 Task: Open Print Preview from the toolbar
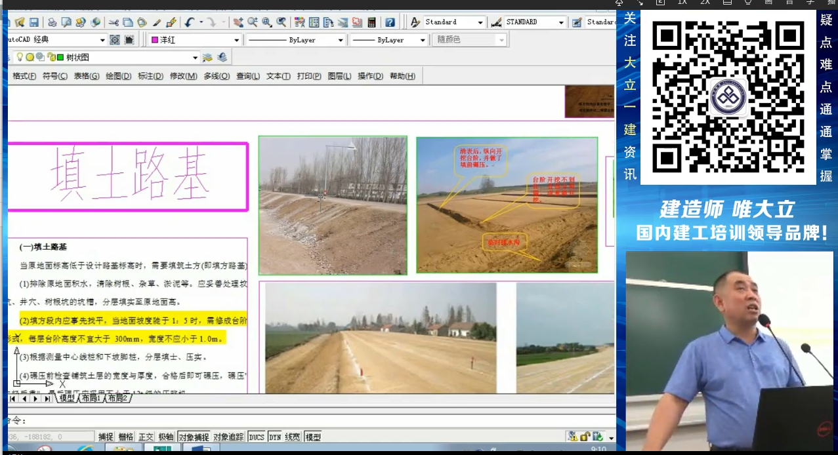[x=66, y=22]
